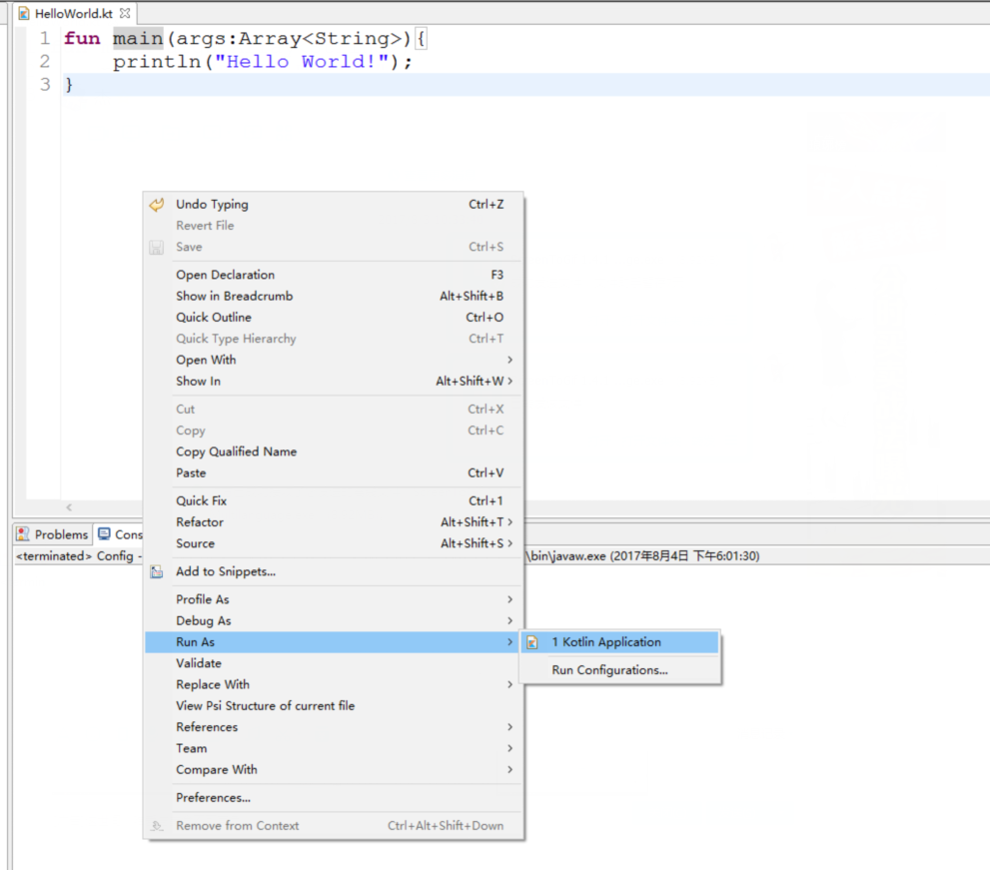Choose Copy Qualified Name

tap(334, 452)
